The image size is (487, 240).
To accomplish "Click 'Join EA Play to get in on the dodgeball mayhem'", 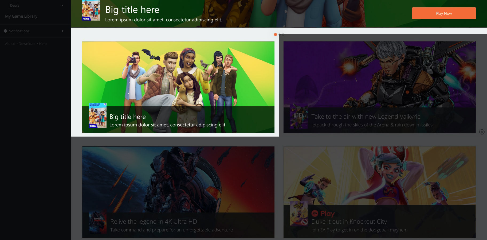I will pos(359,230).
